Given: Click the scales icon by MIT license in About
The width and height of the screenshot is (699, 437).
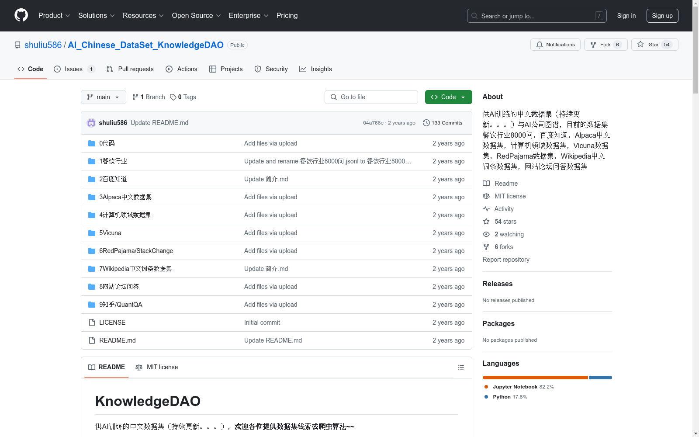Looking at the screenshot, I should pos(486,196).
